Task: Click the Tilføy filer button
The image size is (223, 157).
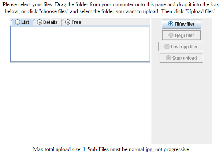Action: coord(181,24)
